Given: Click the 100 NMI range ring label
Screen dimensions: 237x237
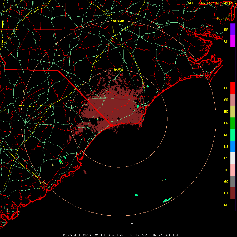Looking at the screenshot, I should pos(118,21).
